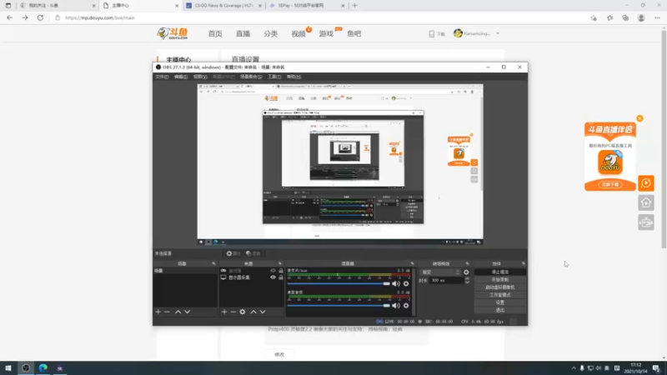Refresh the browser page
The image size is (667, 375).
(x=40, y=17)
